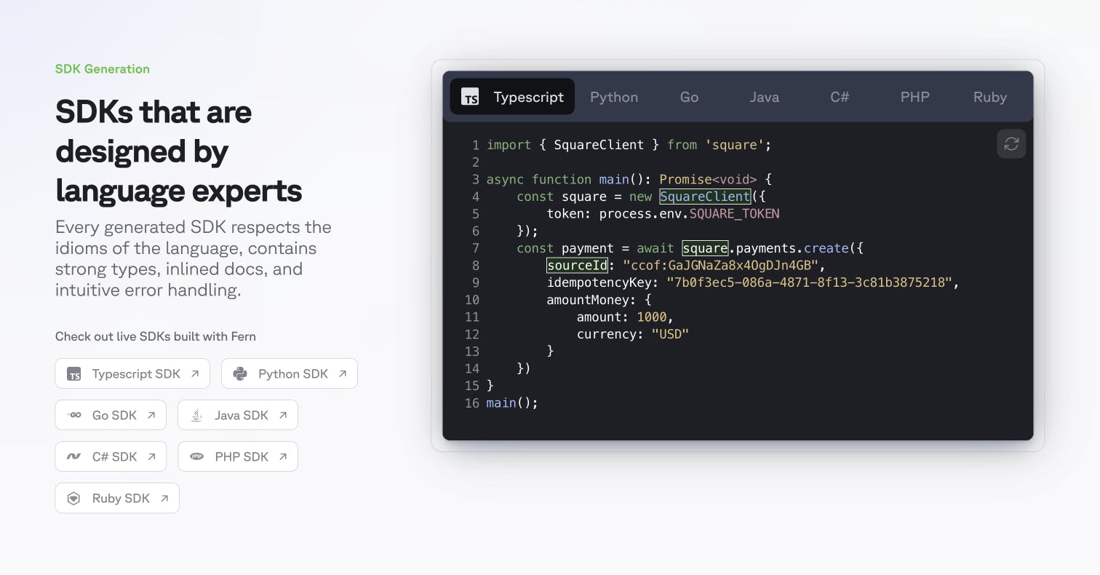This screenshot has width=1100, height=575.
Task: Go to the PHP SDK link
Action: 238,457
